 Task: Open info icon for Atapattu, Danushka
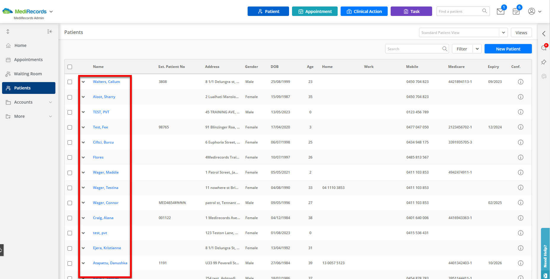(x=521, y=263)
